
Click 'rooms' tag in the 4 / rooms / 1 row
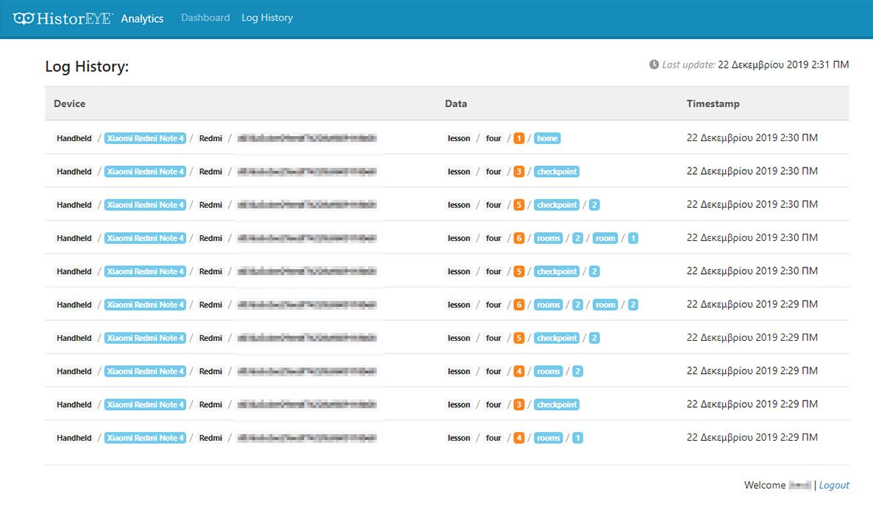[549, 438]
